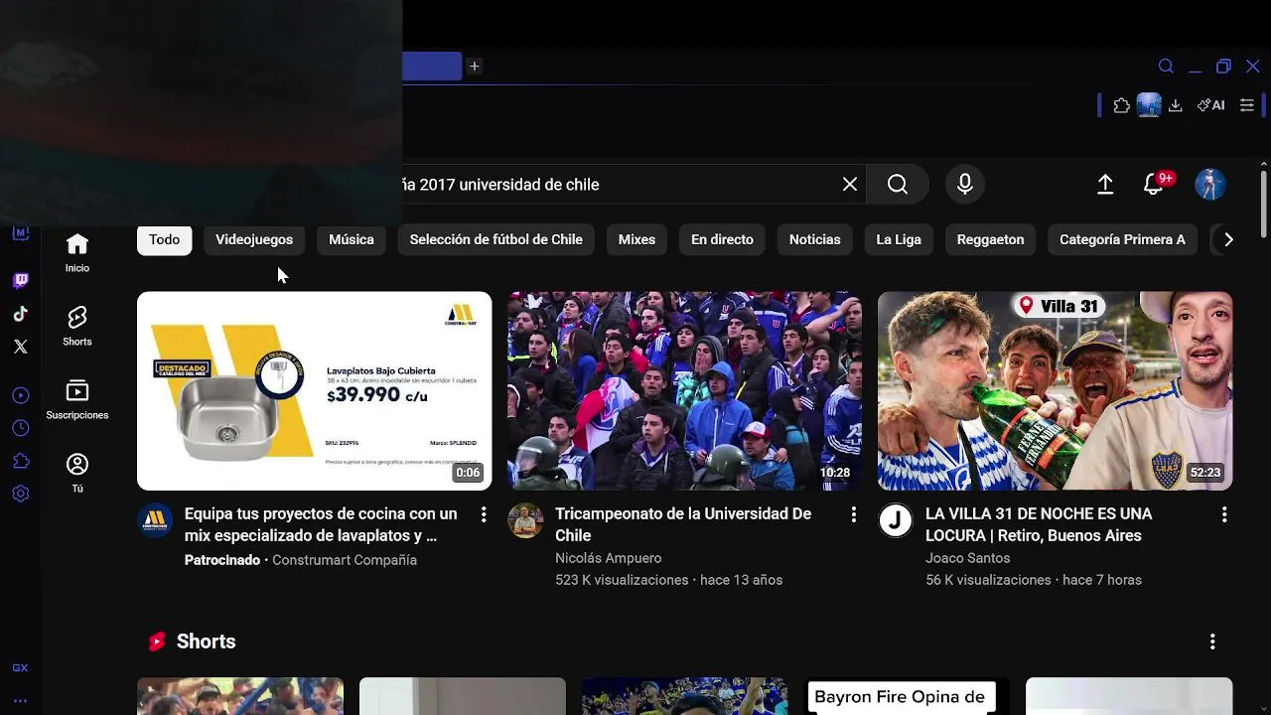
Task: Go to YouTube Inicio home
Action: (x=77, y=253)
